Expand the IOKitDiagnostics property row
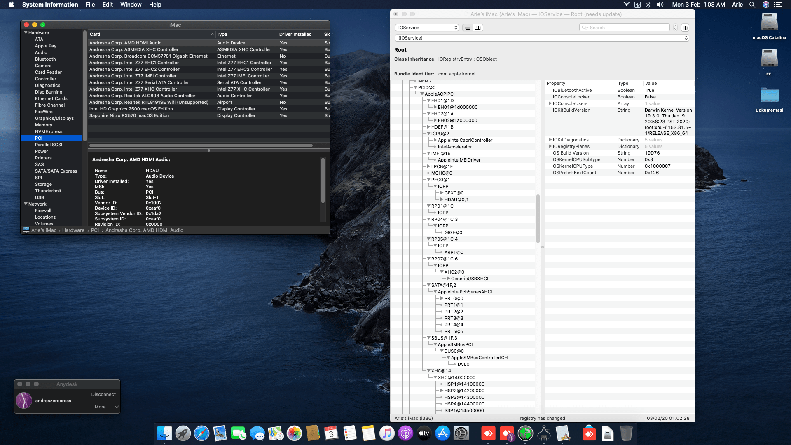The width and height of the screenshot is (791, 445). [x=550, y=140]
